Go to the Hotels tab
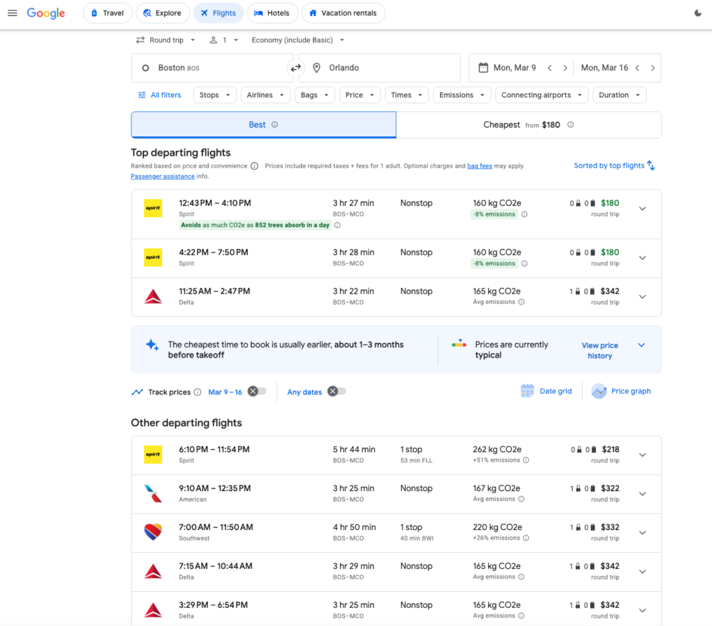 tap(273, 13)
